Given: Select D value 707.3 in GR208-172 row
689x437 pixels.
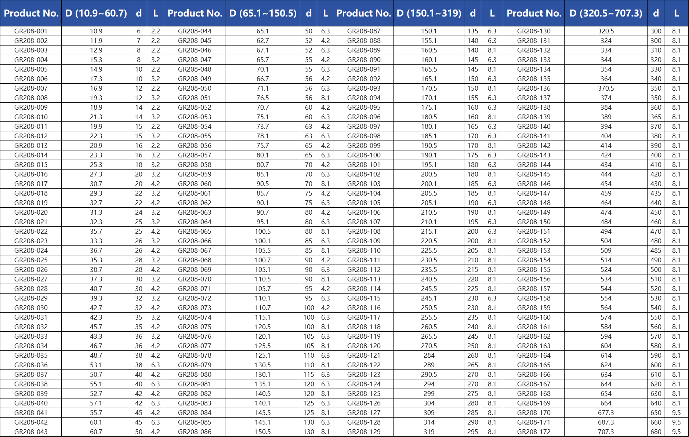Looking at the screenshot, I should [606, 432].
